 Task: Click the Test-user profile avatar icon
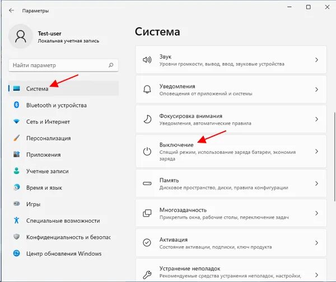click(x=21, y=36)
